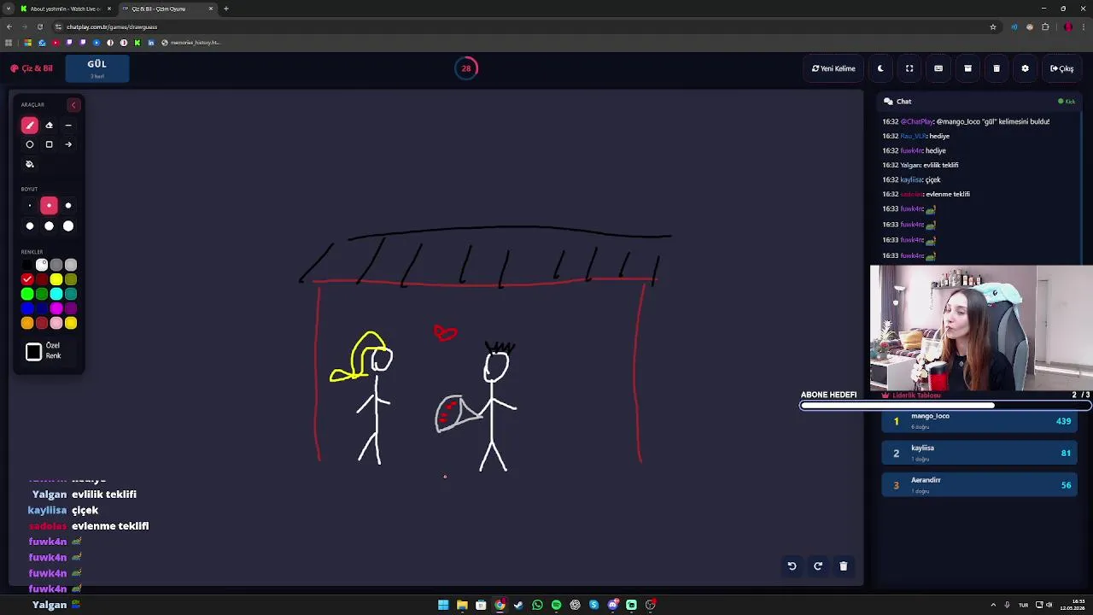Screen dimensions: 1093x615
Task: Select mango_loco leaderboard row
Action: click(x=979, y=421)
